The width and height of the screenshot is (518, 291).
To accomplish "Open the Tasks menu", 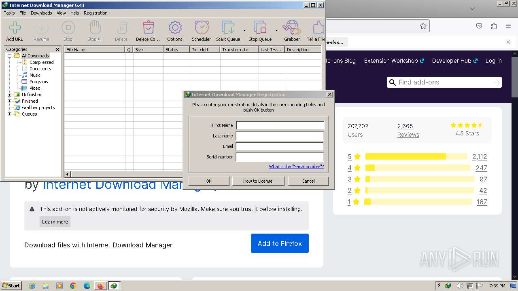I will 9,13.
